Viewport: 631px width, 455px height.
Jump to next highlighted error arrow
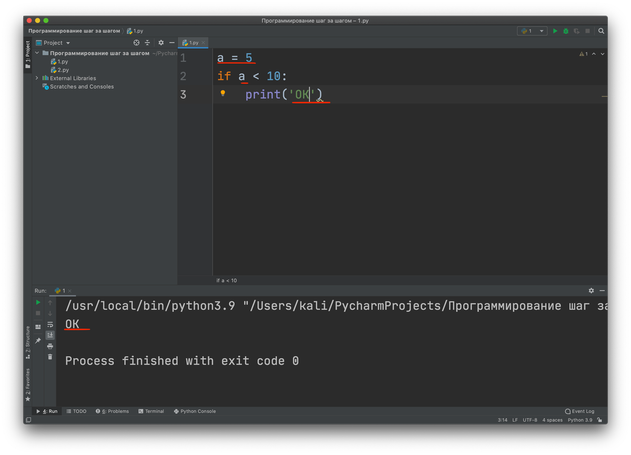pyautogui.click(x=603, y=54)
